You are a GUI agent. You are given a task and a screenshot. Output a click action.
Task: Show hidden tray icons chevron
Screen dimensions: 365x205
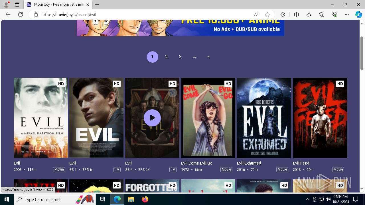308,199
